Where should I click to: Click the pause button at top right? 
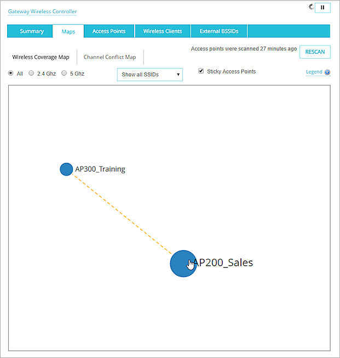coord(322,8)
